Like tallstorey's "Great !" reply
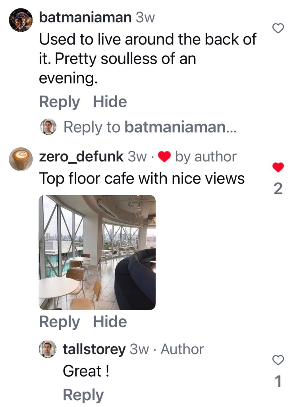This screenshot has height=407, width=299. (278, 360)
